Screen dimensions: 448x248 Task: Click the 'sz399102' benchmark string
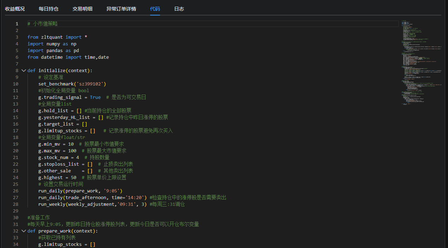(91, 84)
